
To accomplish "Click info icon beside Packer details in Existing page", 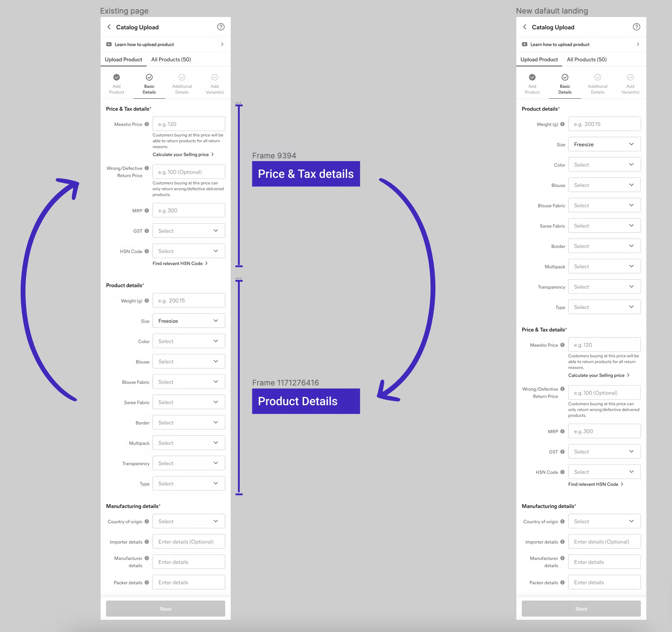I will click(147, 582).
